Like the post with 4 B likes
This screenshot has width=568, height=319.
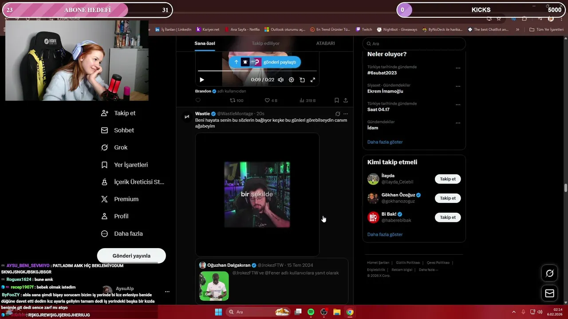[x=271, y=101]
